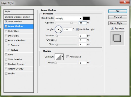Select the Stroke style entry
Viewport: 131px width, 97px height.
point(19,73)
